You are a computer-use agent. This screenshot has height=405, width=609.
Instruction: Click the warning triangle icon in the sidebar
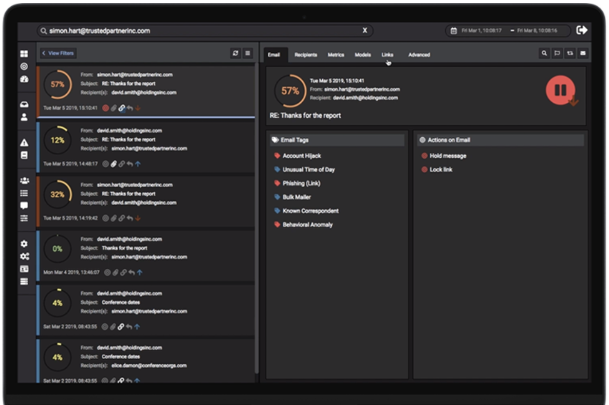pos(24,143)
